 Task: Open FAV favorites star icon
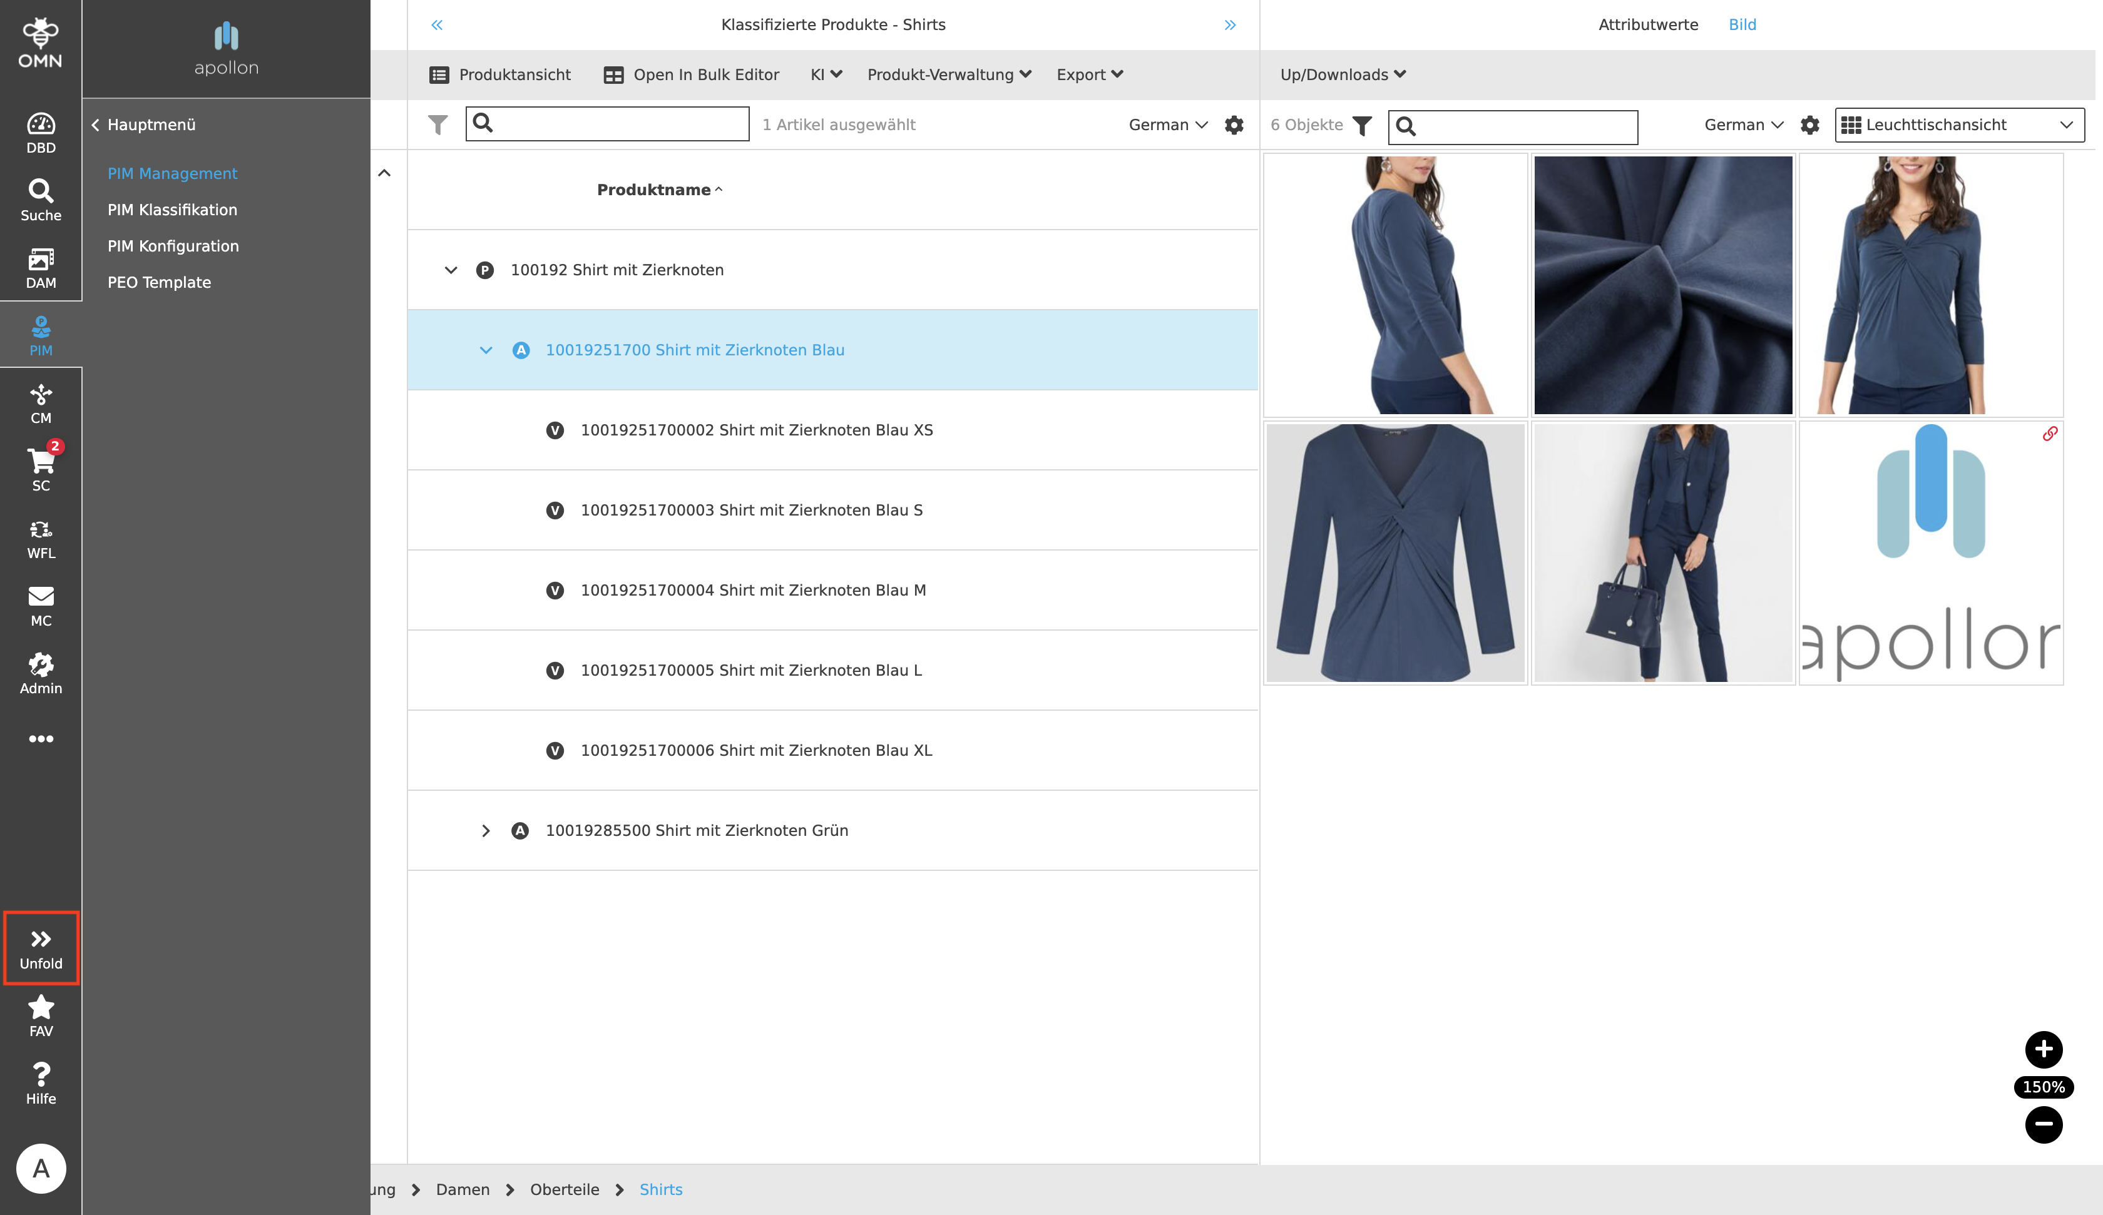click(41, 1015)
